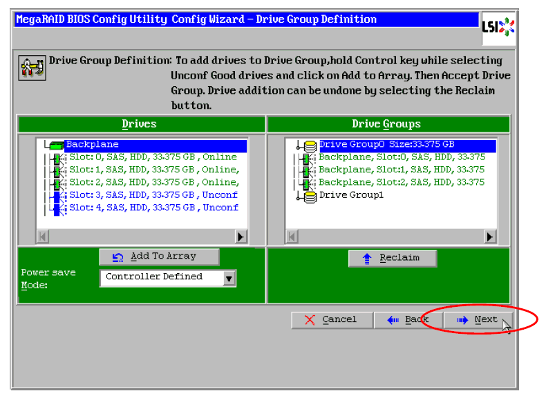Click Add To Array button

coord(159,257)
